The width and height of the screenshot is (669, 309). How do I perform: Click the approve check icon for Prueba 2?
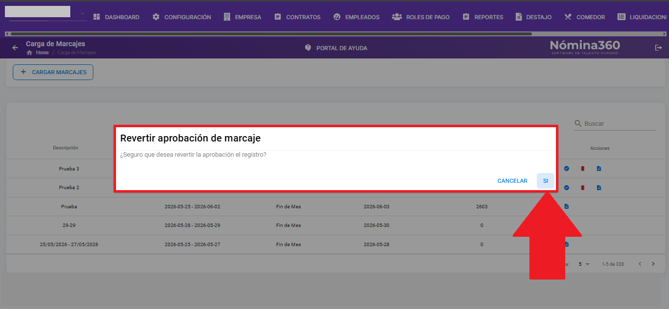(566, 188)
